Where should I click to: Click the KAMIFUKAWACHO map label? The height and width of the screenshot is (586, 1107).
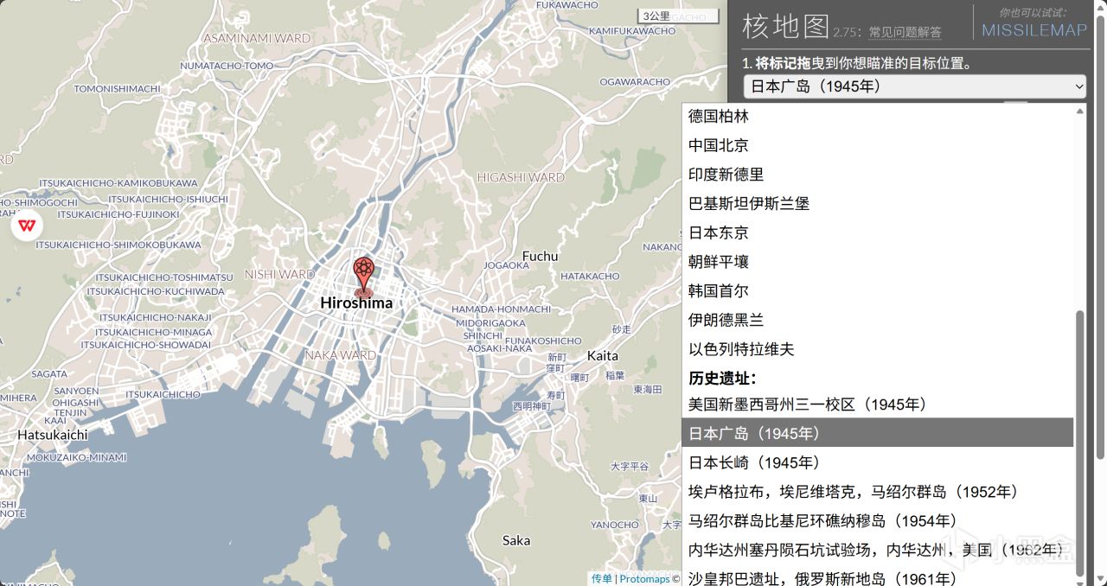632,31
